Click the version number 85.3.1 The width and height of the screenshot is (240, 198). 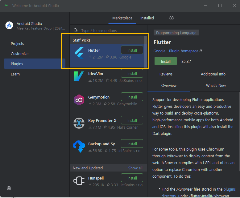click(186, 61)
